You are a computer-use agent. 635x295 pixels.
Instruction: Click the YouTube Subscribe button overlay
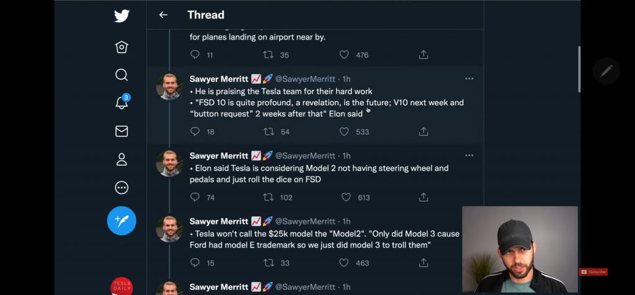593,272
